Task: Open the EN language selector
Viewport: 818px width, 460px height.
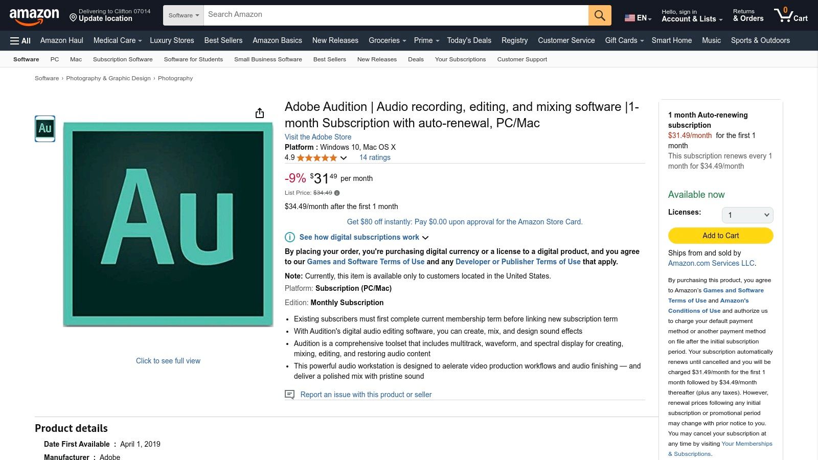Action: coord(638,18)
